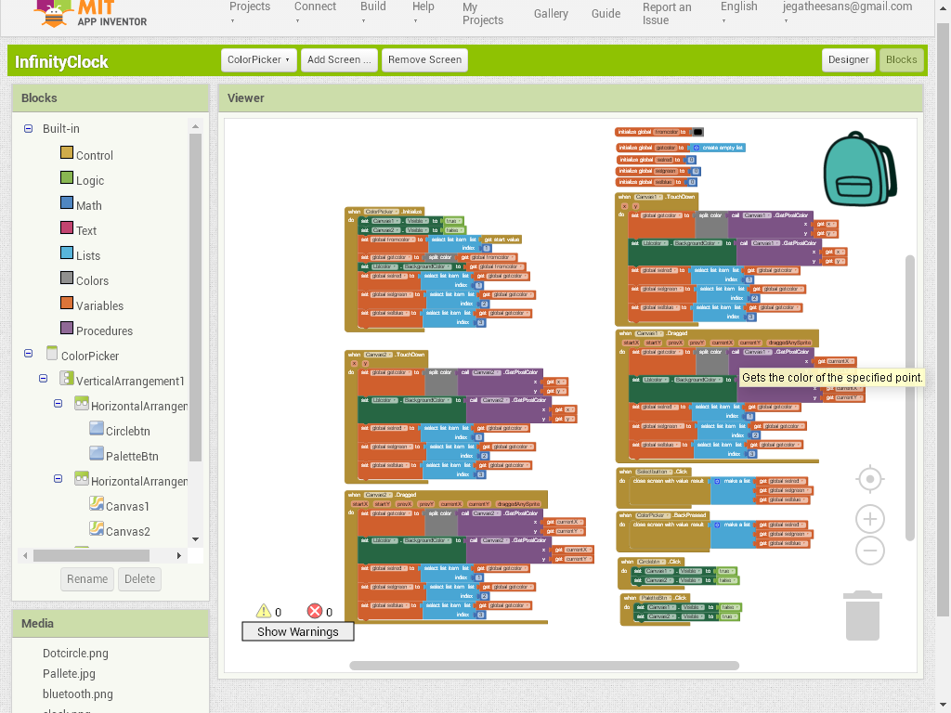The height and width of the screenshot is (713, 951).
Task: Switch to the Designer view
Action: (x=848, y=59)
